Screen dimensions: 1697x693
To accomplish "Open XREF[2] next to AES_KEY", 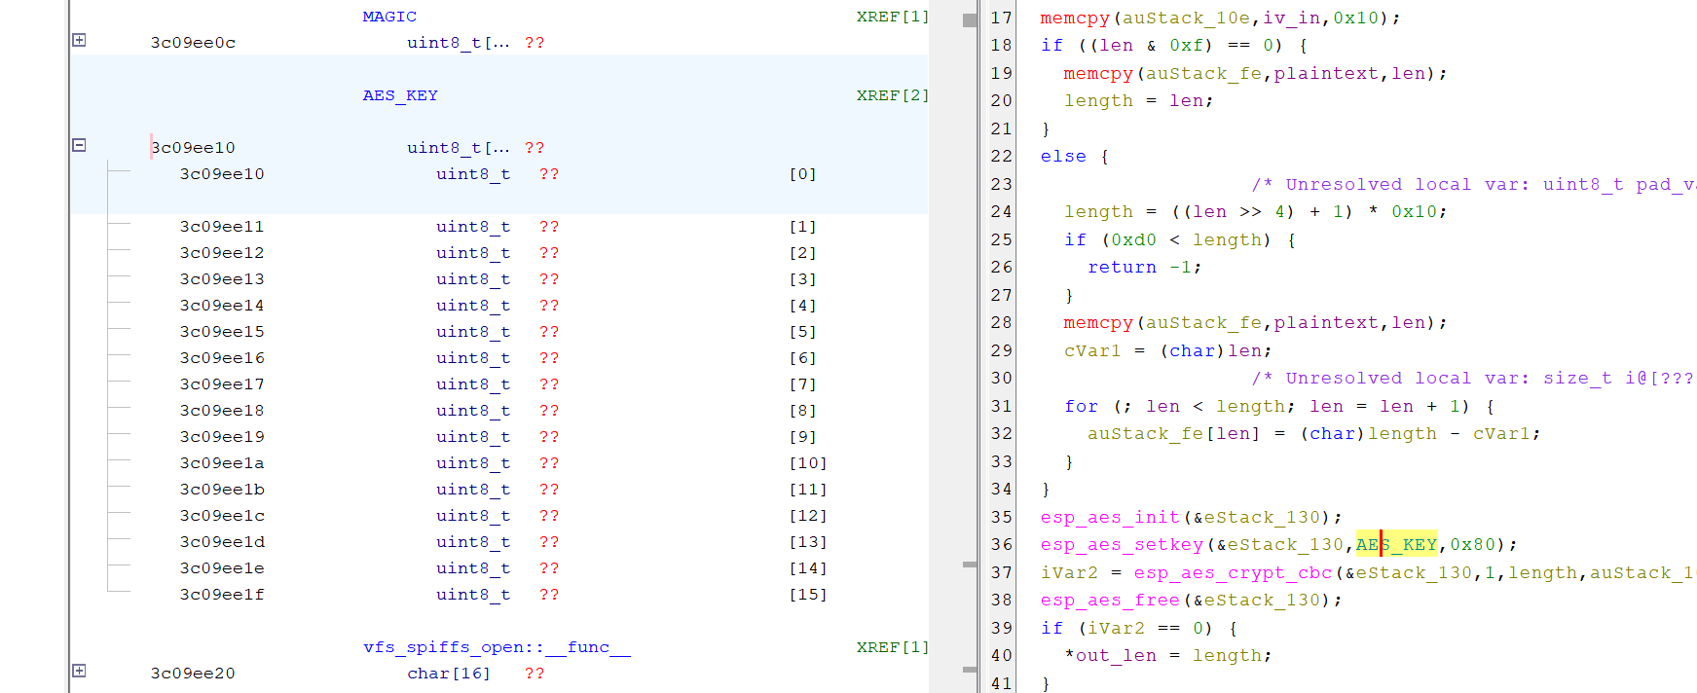I will coord(892,95).
